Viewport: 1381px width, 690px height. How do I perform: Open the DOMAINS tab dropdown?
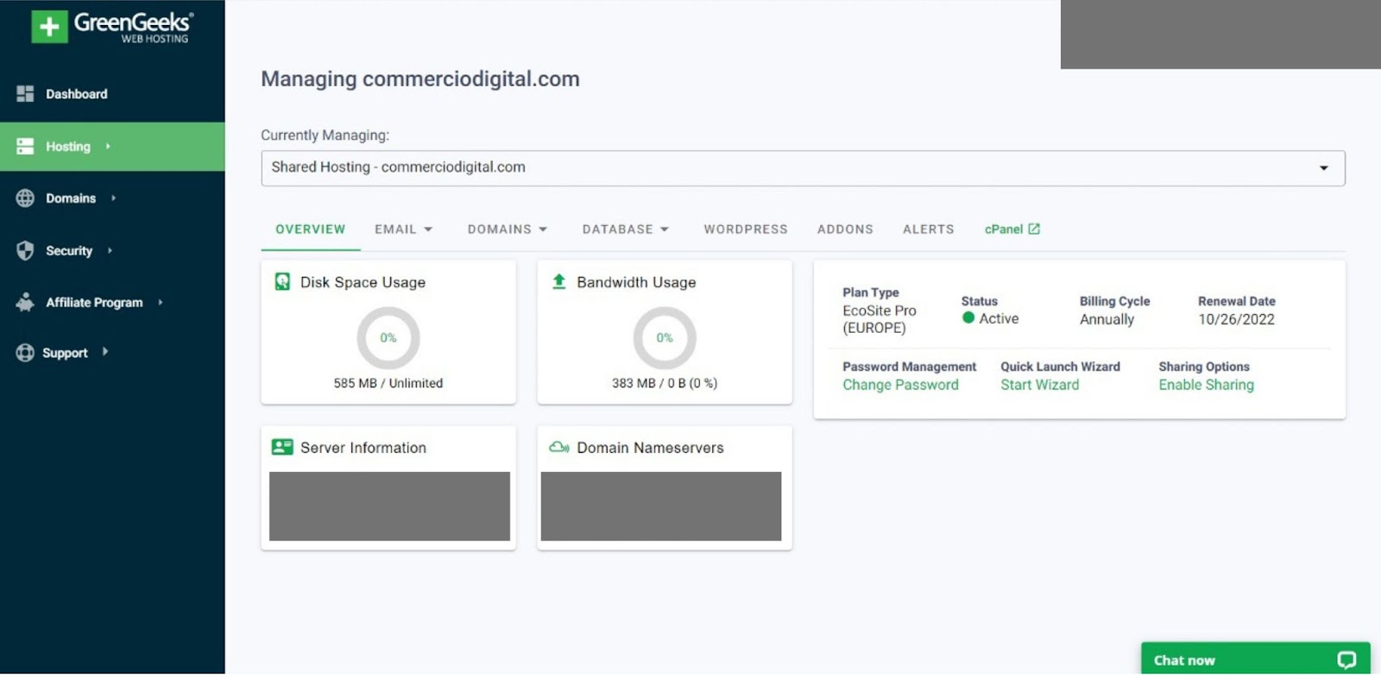point(508,229)
